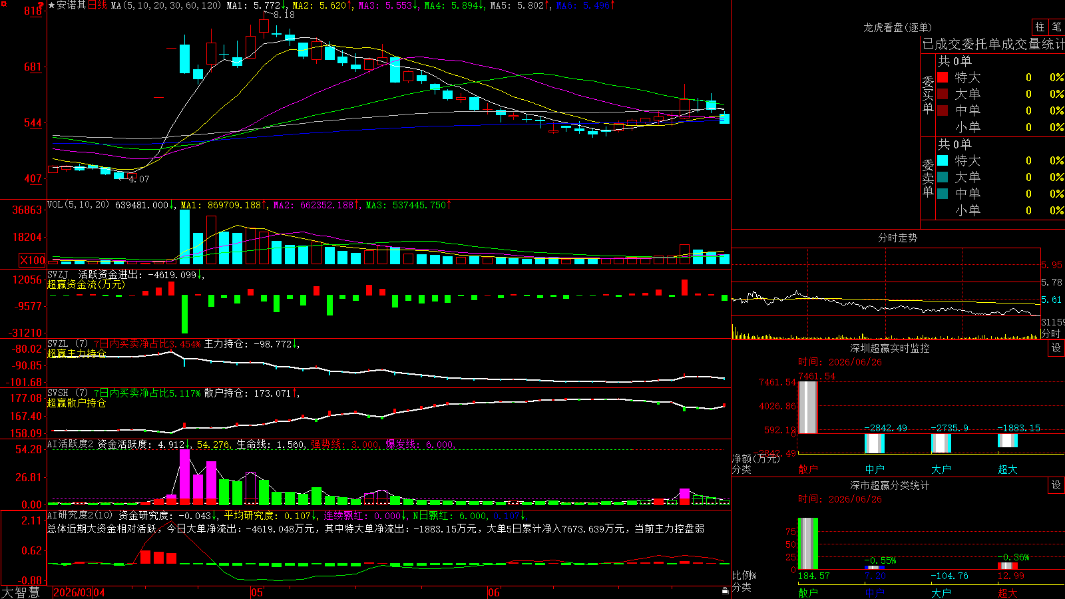The image size is (1065, 599).
Task: Click the 4.07 low price label
Action: (139, 179)
